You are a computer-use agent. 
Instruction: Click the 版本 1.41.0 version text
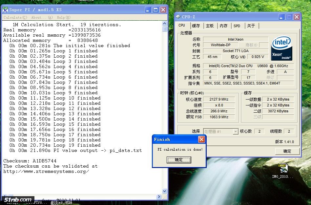click(x=284, y=142)
